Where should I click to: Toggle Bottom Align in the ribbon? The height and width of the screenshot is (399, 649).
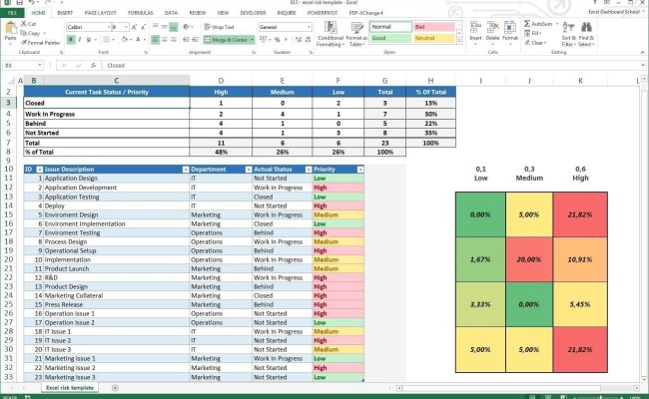174,27
